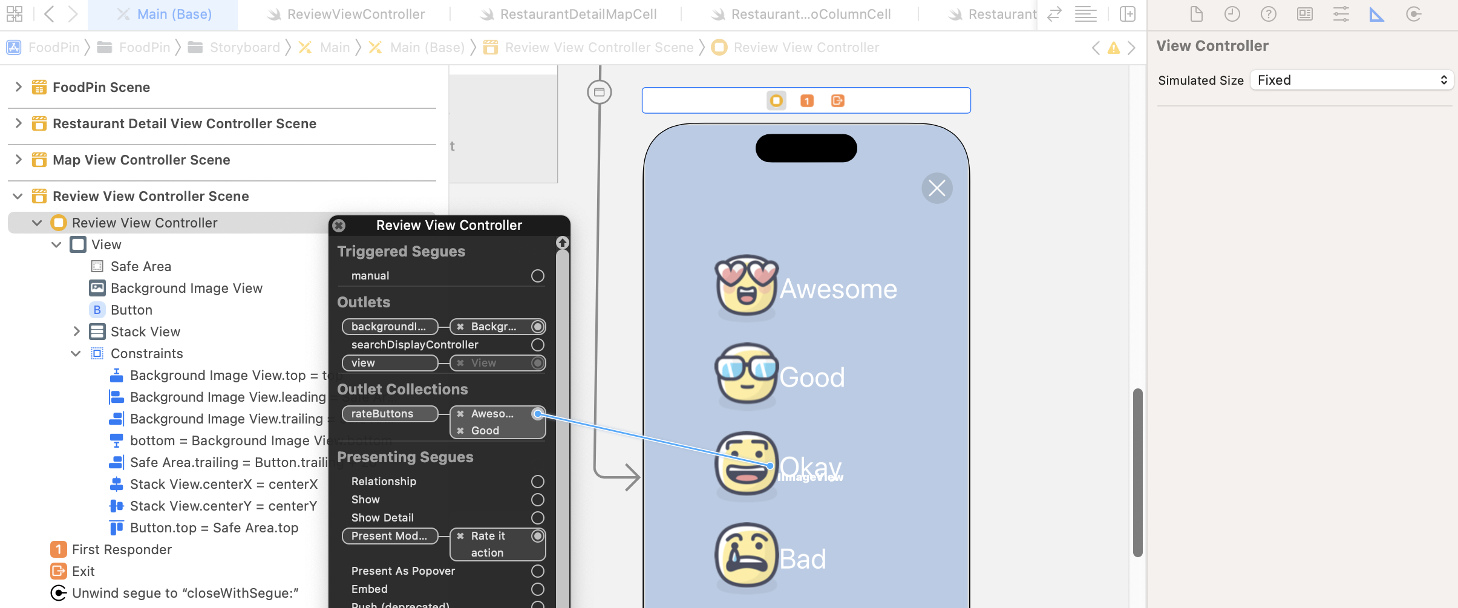
Task: Open the Attributes inspector icon
Action: 1341,15
